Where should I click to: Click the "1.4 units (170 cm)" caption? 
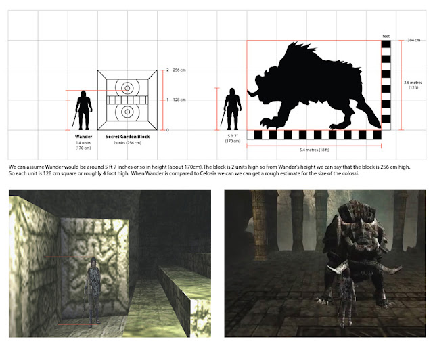(x=83, y=145)
